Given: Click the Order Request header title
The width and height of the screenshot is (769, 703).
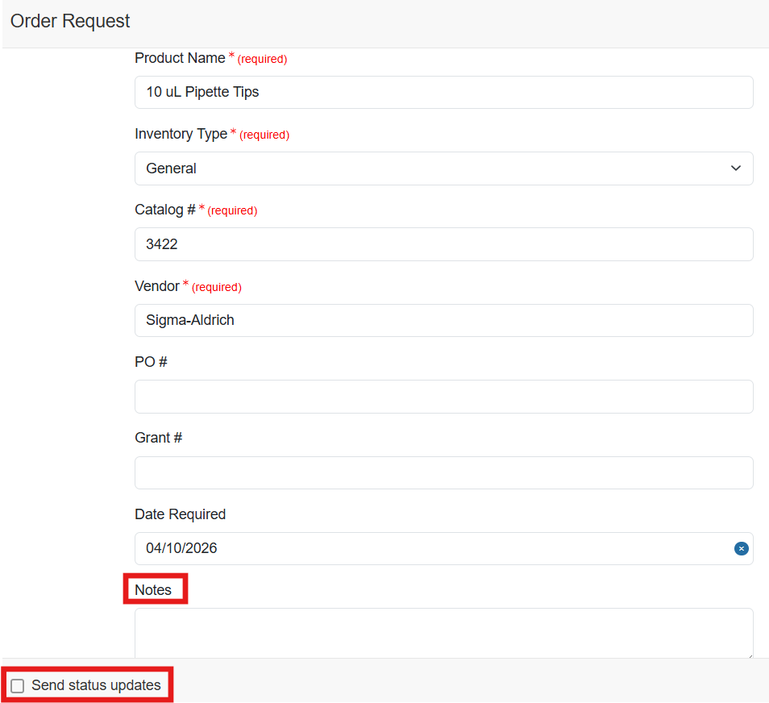Looking at the screenshot, I should click(x=70, y=22).
